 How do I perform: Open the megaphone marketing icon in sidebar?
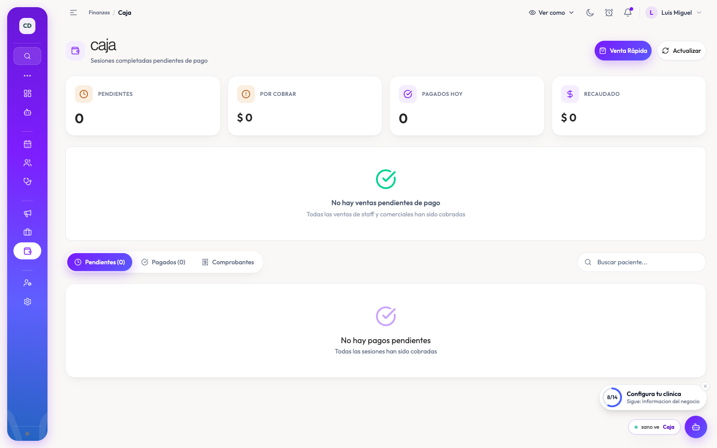(27, 213)
